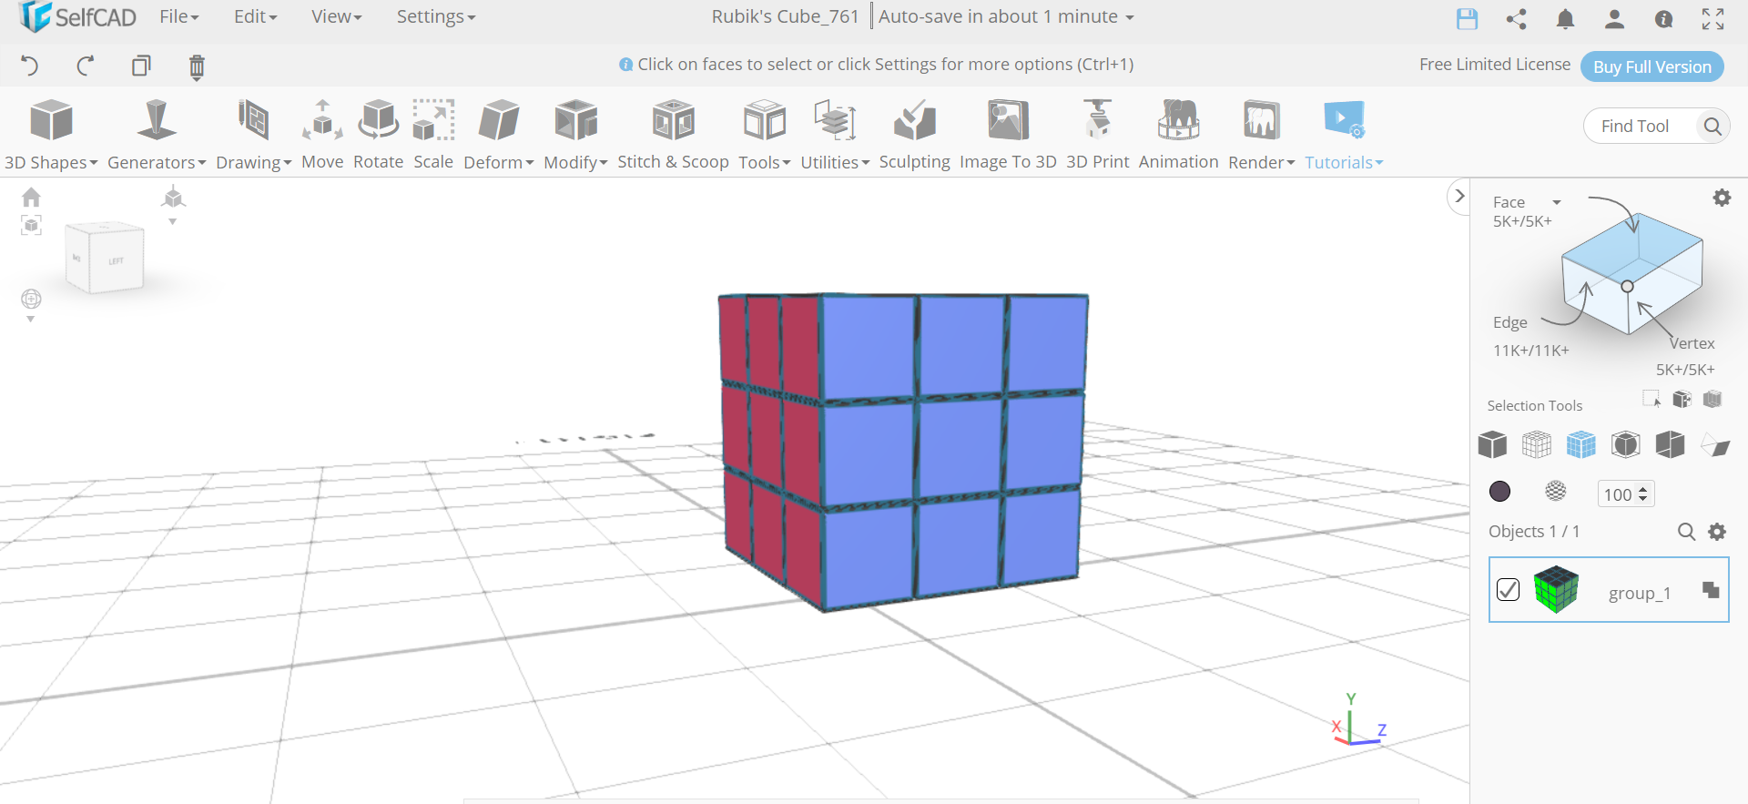Select the Rotate tool
Image resolution: width=1748 pixels, height=804 pixels.
pos(379,120)
